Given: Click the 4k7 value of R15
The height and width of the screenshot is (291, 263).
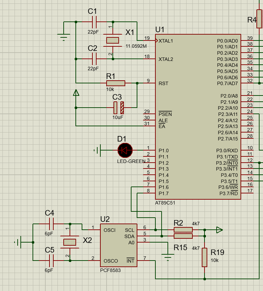Looking at the screenshot, I should (196, 248).
